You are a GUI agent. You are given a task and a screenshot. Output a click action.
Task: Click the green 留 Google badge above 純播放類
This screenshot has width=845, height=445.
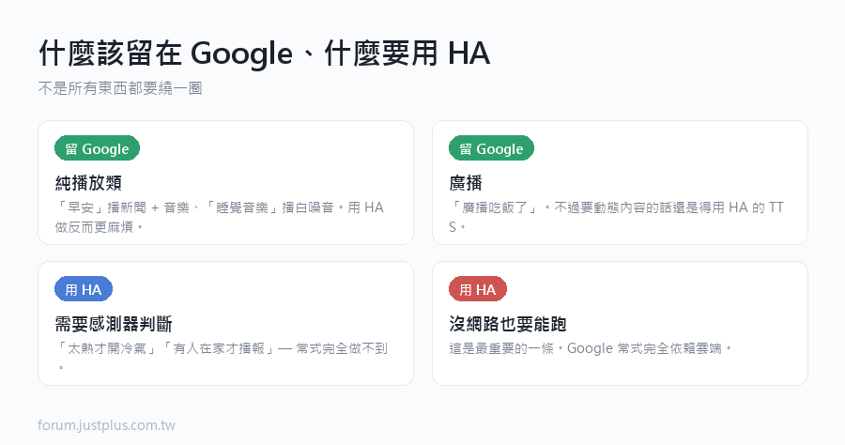pos(97,148)
